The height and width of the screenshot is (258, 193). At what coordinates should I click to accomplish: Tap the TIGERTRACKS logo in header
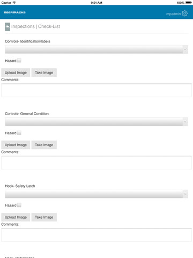point(14,12)
